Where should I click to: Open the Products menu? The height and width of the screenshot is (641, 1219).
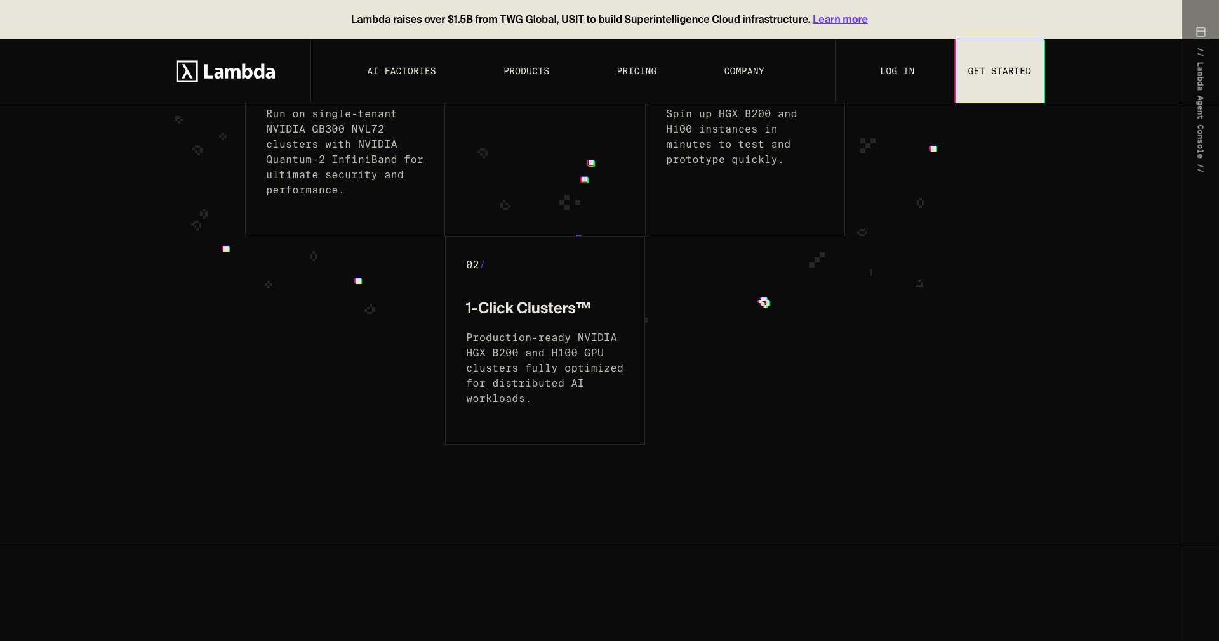coord(526,72)
